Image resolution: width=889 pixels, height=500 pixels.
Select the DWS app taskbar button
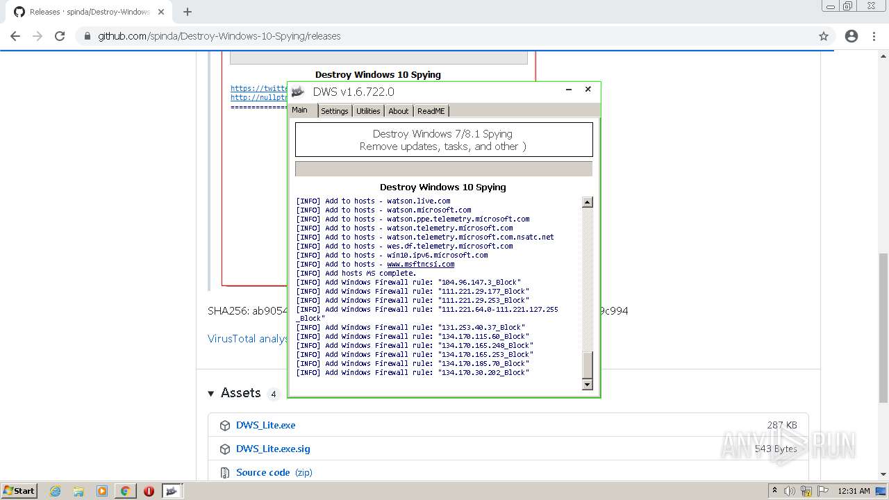pyautogui.click(x=172, y=491)
